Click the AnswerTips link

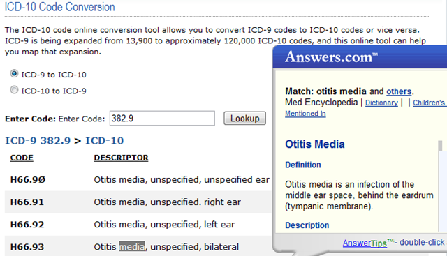[x=365, y=243]
